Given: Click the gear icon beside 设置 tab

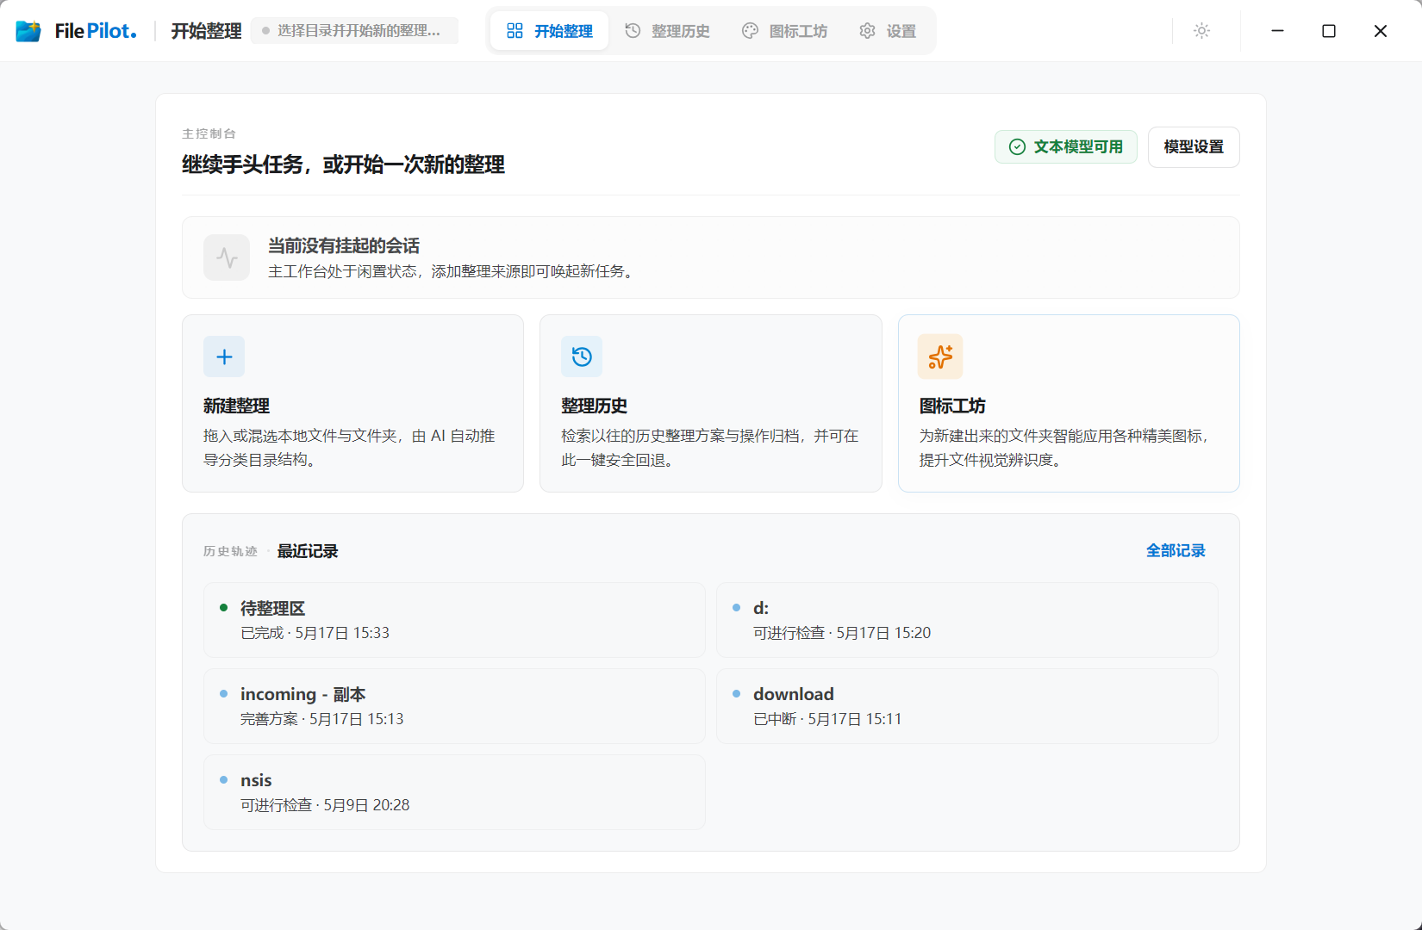Looking at the screenshot, I should tap(867, 31).
